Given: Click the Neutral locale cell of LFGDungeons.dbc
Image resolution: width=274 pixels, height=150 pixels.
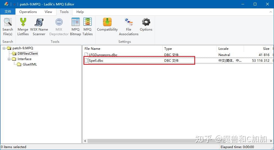Looking at the screenshot, I should 224,55.
